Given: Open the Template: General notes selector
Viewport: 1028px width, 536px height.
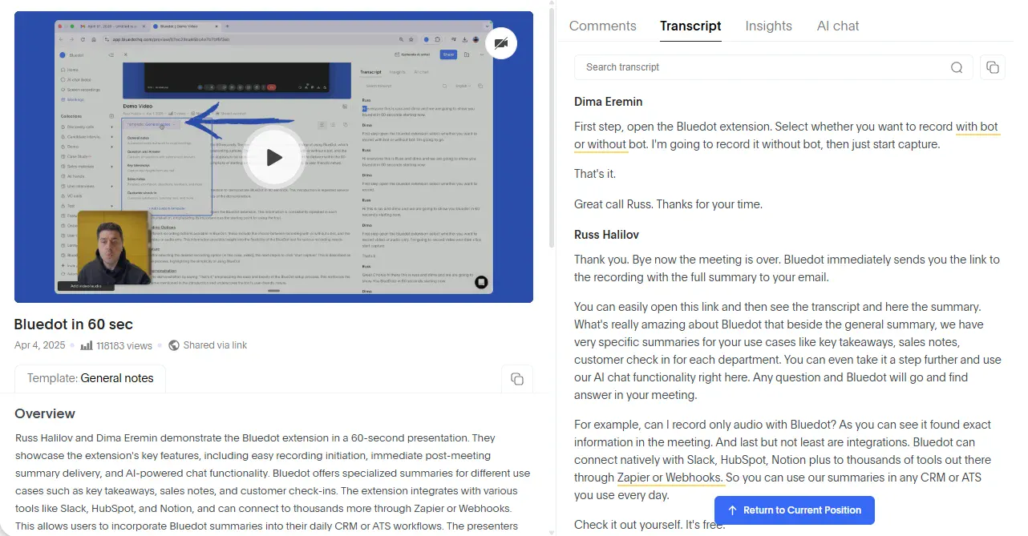Looking at the screenshot, I should pos(90,378).
